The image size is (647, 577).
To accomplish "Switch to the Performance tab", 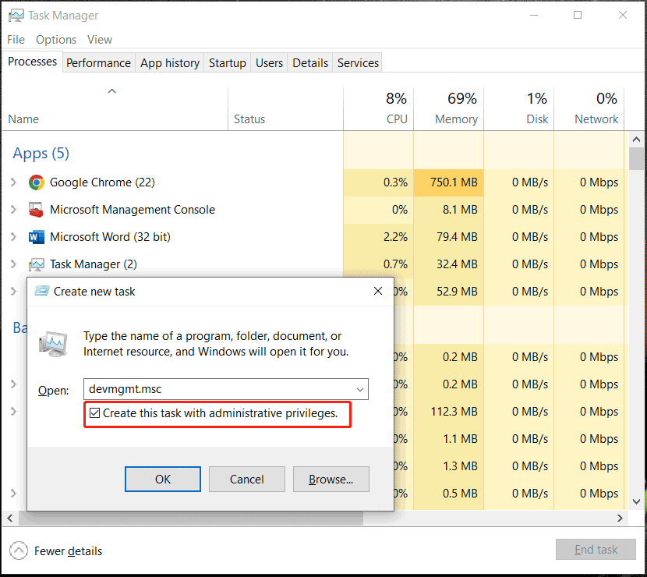I will (98, 62).
